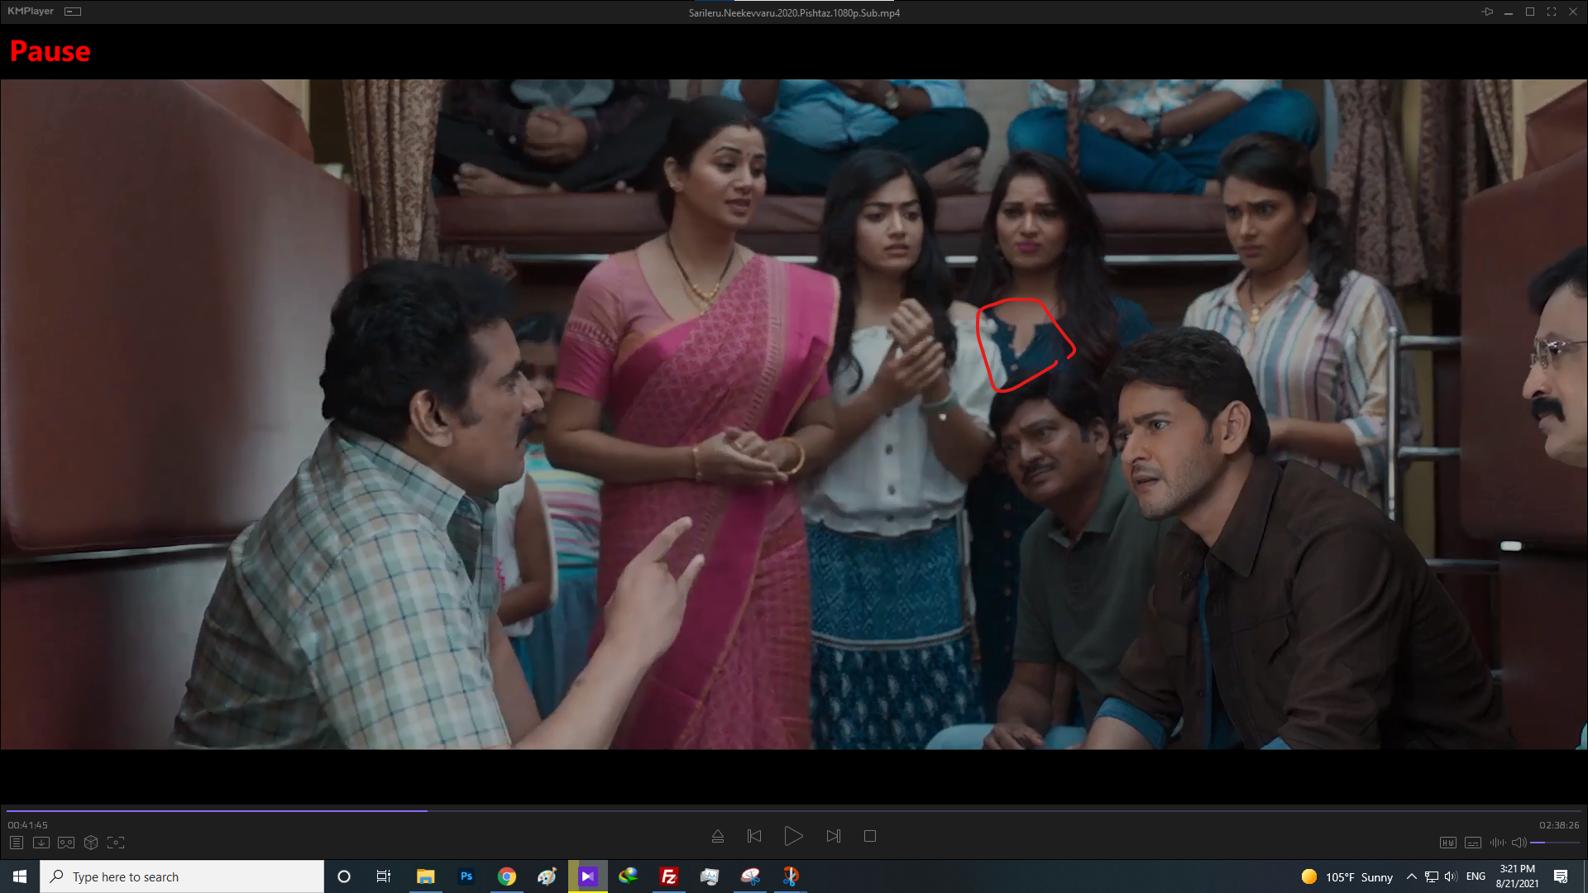
Task: Pin the player window on top
Action: [x=1487, y=12]
